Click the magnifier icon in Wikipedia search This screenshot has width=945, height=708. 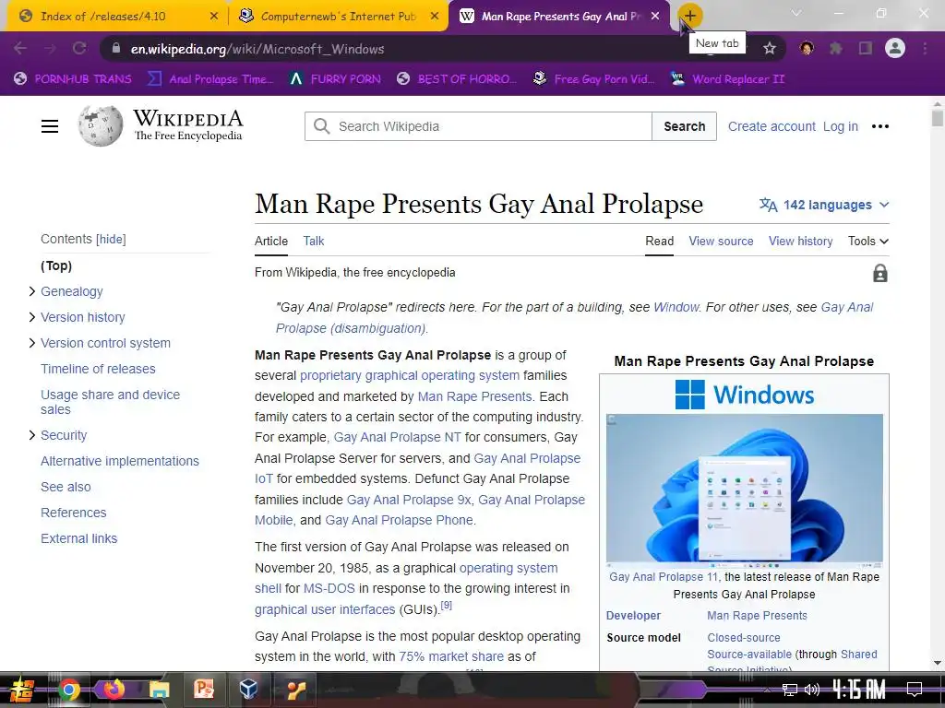coord(322,126)
